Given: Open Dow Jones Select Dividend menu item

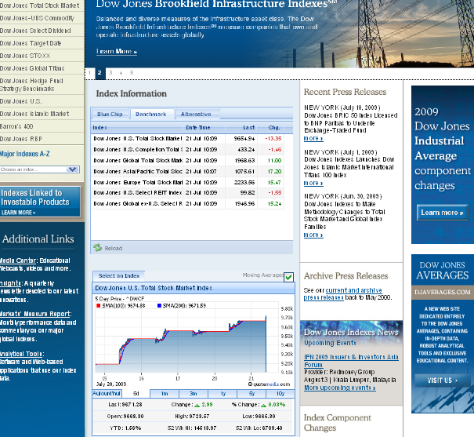Looking at the screenshot, I should coord(35,31).
